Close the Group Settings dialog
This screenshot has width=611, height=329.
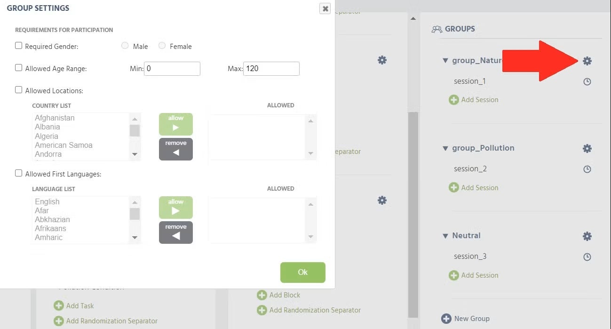coord(325,8)
